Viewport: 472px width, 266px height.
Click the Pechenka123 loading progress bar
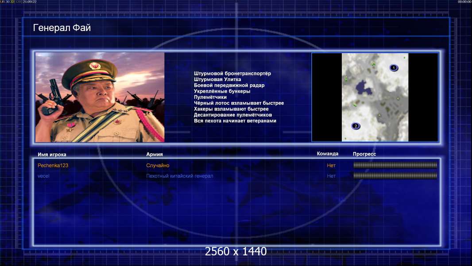[x=395, y=165]
